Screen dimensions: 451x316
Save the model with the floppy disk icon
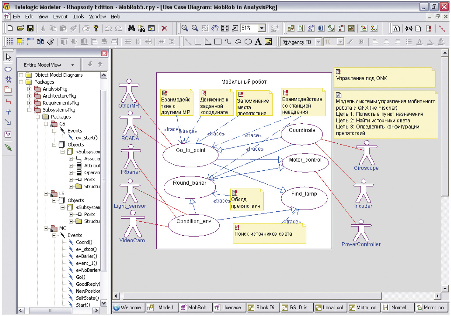(x=30, y=28)
